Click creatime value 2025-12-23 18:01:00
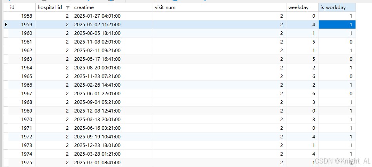The height and width of the screenshot is (167, 372). click(x=97, y=145)
